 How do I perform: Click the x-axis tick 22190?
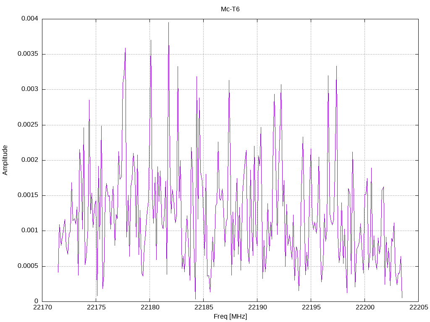[257, 307]
